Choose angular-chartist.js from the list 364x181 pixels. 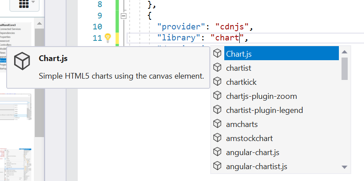point(256,167)
